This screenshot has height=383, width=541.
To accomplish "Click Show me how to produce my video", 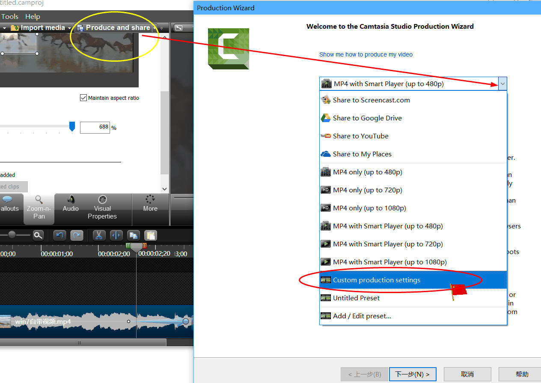I will 366,54.
